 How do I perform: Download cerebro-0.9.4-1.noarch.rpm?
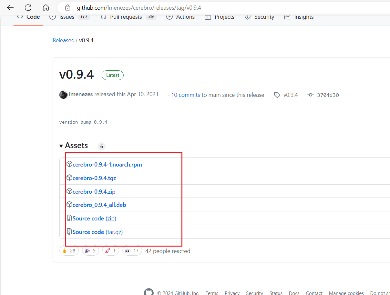[107, 165]
